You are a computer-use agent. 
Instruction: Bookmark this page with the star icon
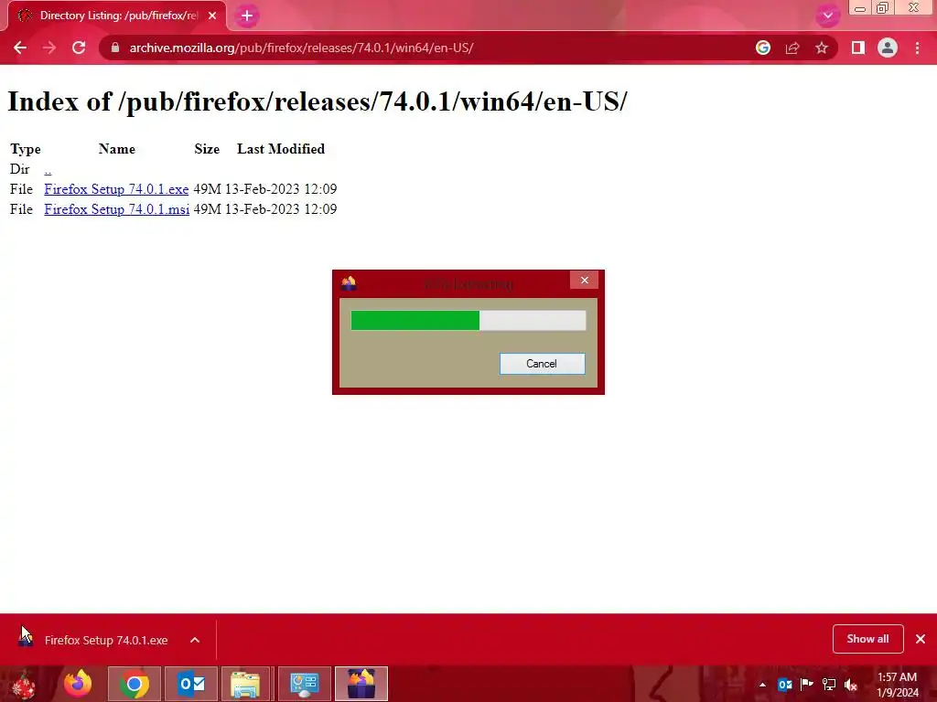point(822,48)
